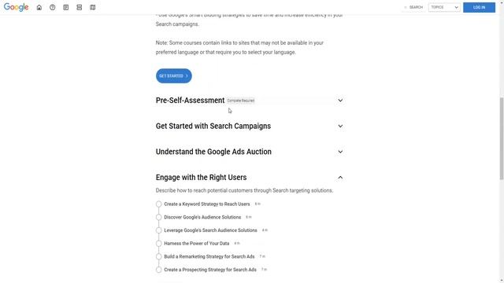Click the page vertical scrollbar thumb
This screenshot has width=504, height=283.
pos(502,138)
